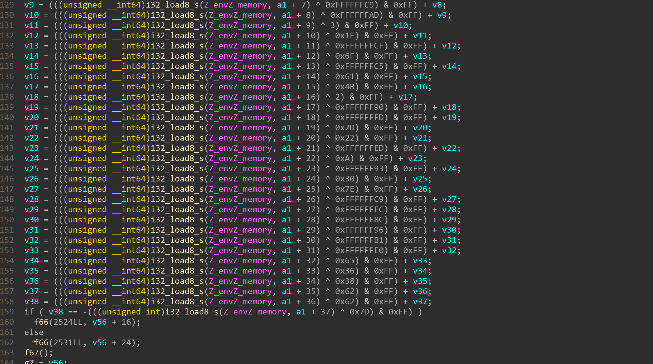Click Z_envZ_memory on line 130
This screenshot has width=653, height=364.
tap(240, 15)
